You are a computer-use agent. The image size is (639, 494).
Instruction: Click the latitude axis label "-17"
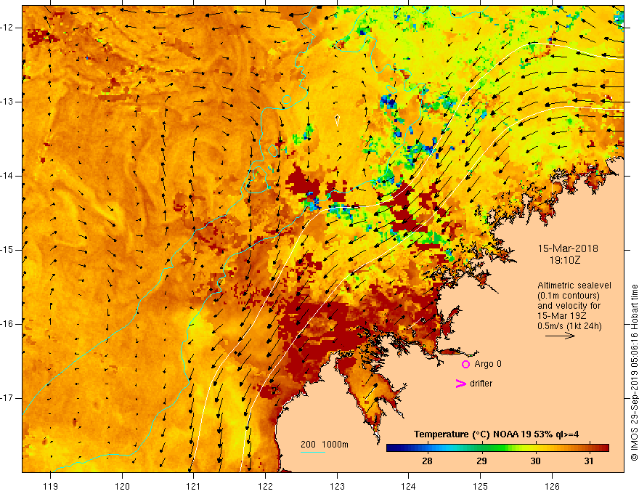click(x=7, y=398)
